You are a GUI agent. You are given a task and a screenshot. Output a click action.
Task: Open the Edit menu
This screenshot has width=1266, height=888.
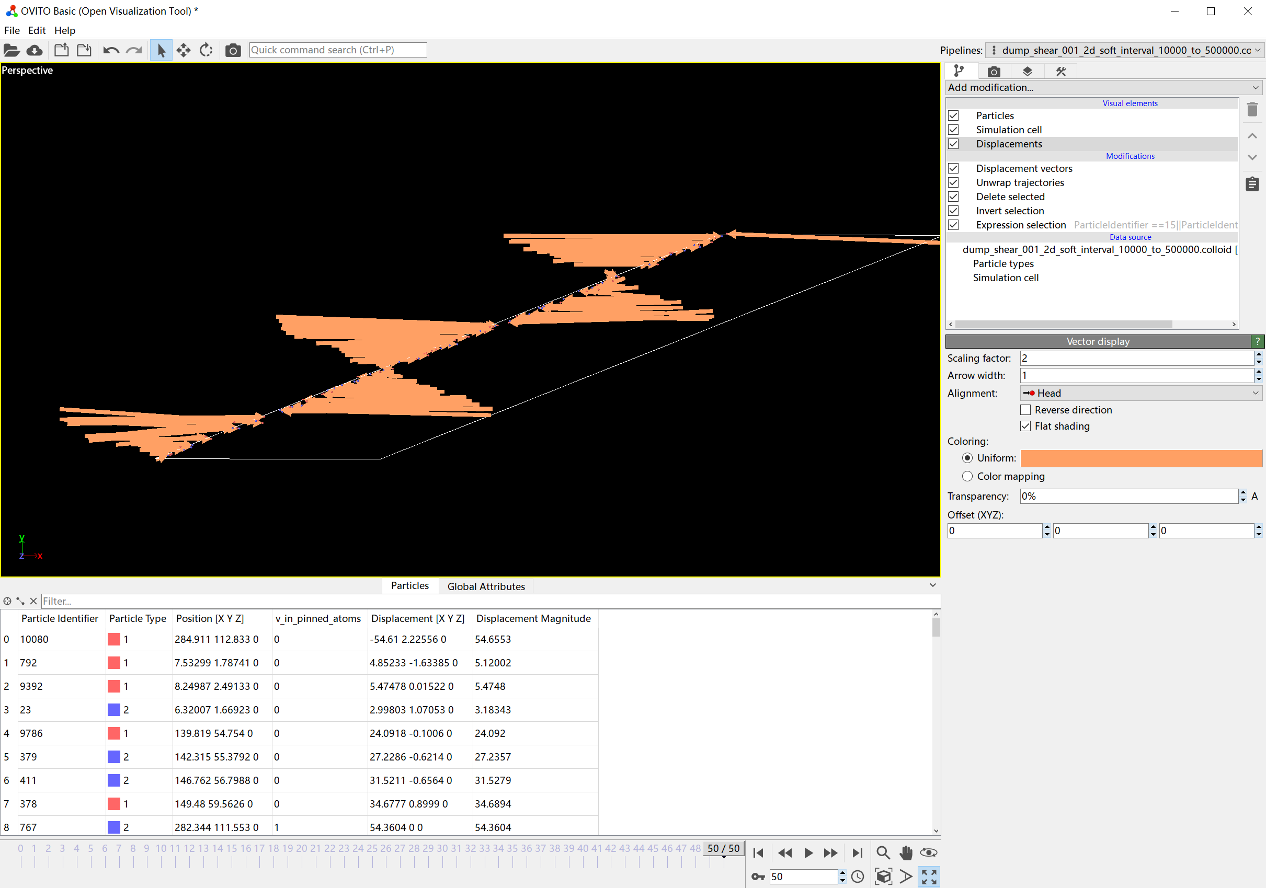point(37,30)
